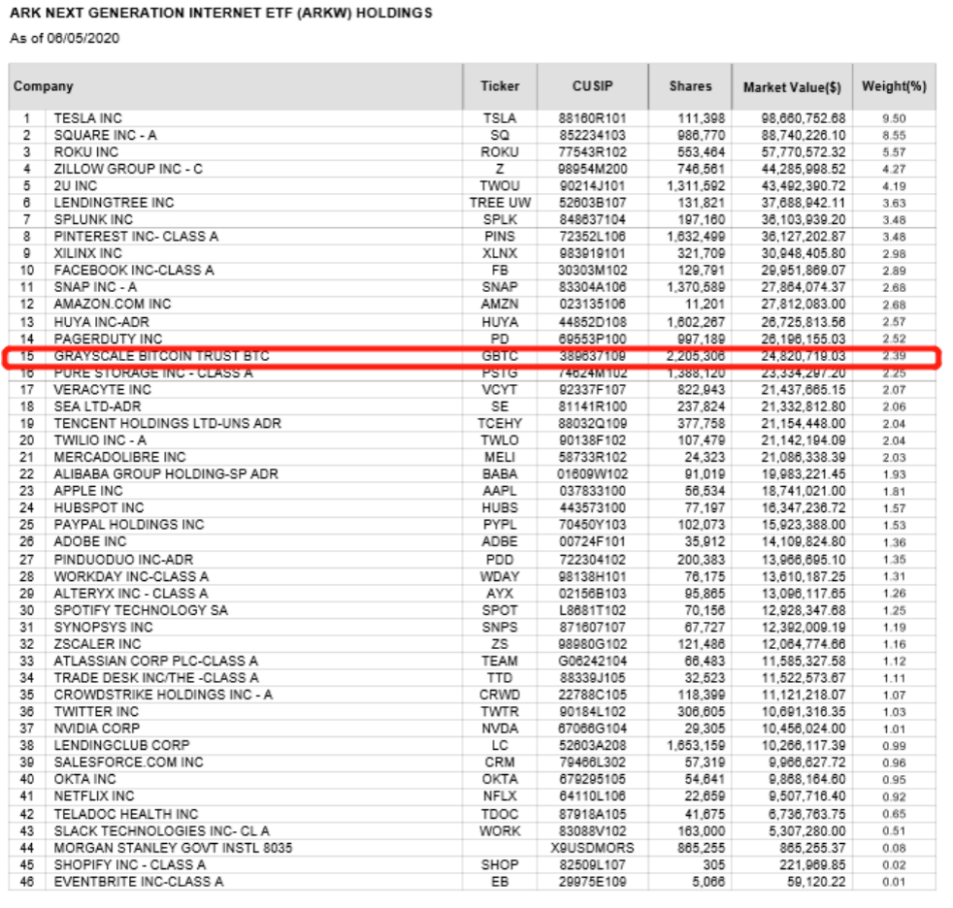Select the CUSIP column header

point(593,86)
